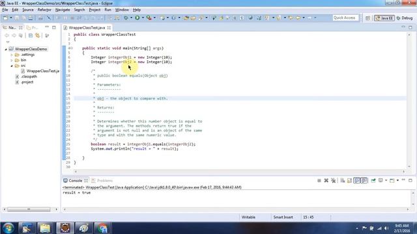
Task: Click the Remove Launch icon in Console
Action: pos(326,181)
